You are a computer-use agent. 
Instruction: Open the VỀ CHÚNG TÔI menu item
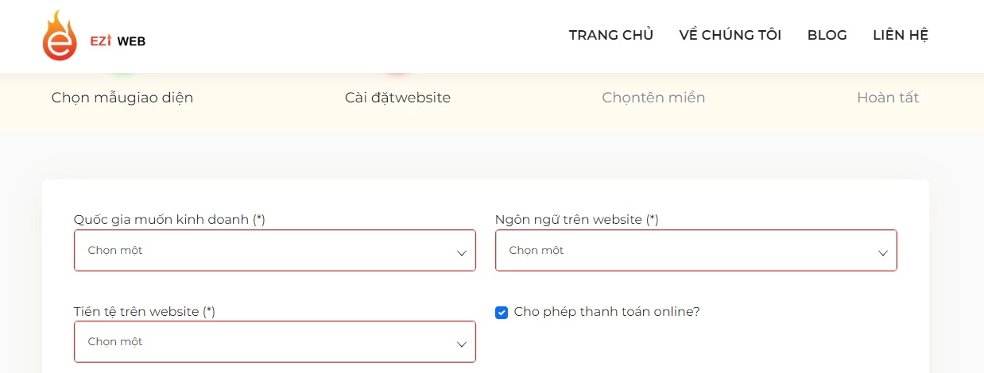point(730,35)
